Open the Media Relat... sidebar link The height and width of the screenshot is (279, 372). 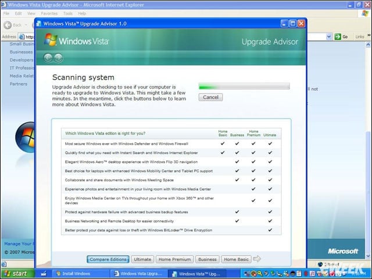[22, 76]
